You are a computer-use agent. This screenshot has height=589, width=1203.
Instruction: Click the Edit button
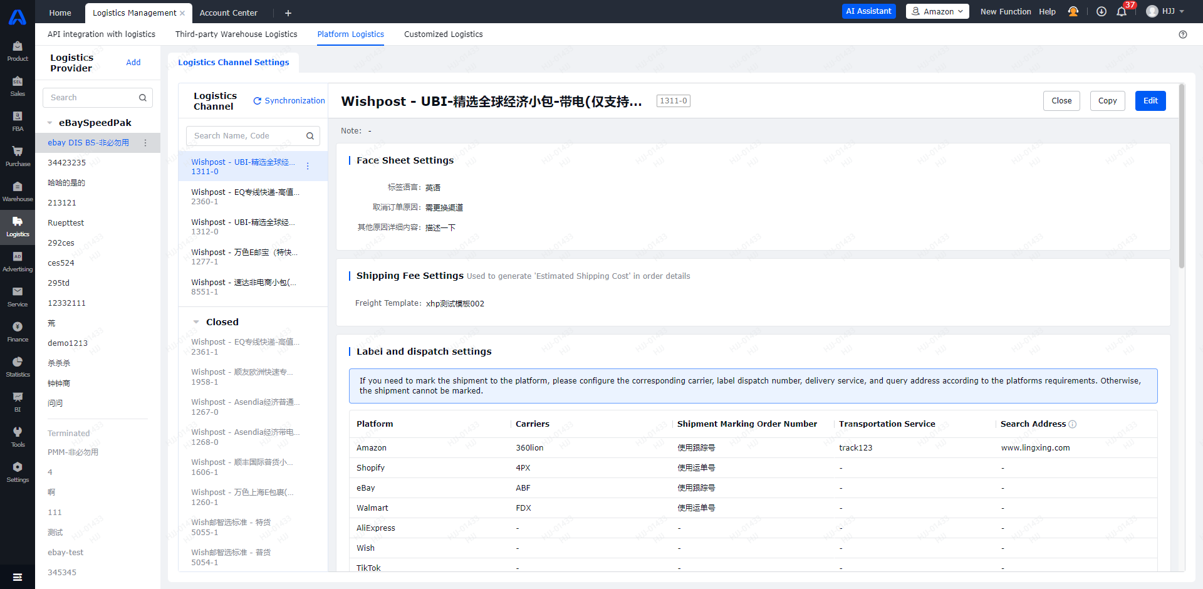tap(1150, 101)
